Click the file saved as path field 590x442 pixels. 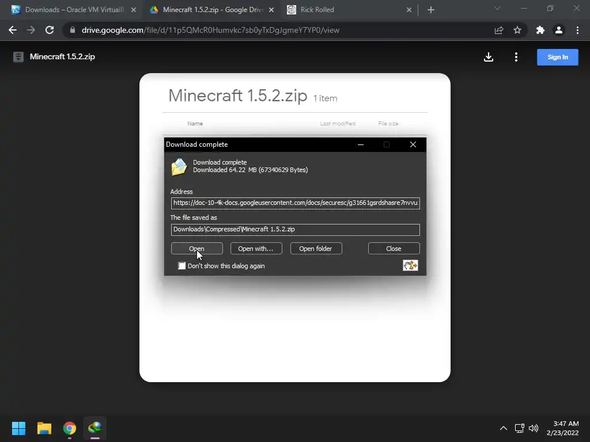(x=296, y=230)
